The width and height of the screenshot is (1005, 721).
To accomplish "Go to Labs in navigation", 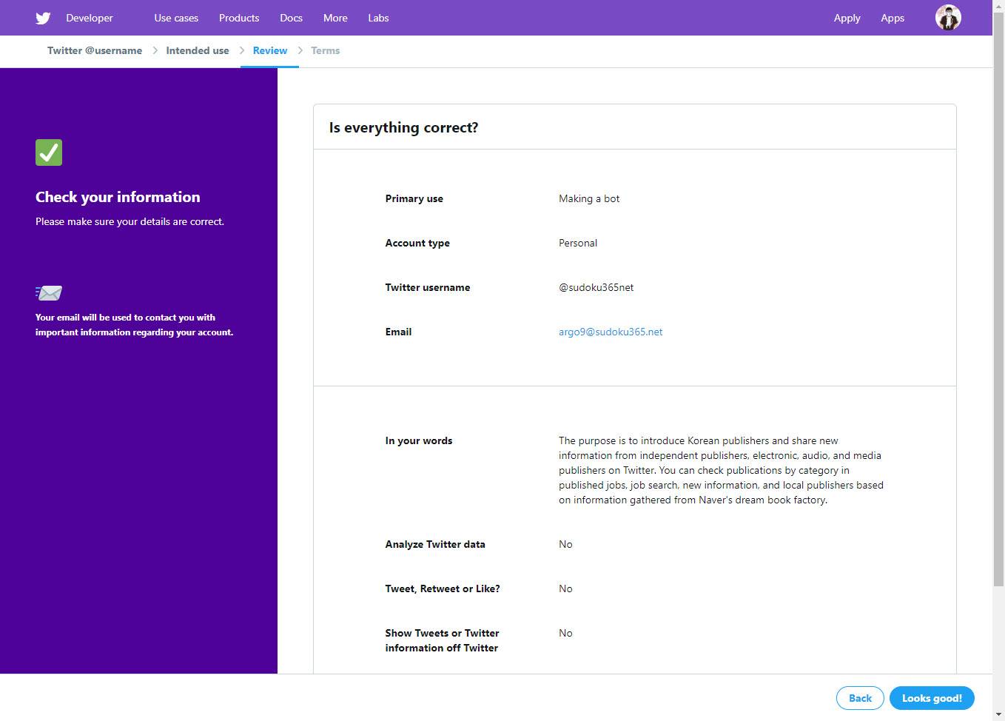I will click(x=378, y=18).
